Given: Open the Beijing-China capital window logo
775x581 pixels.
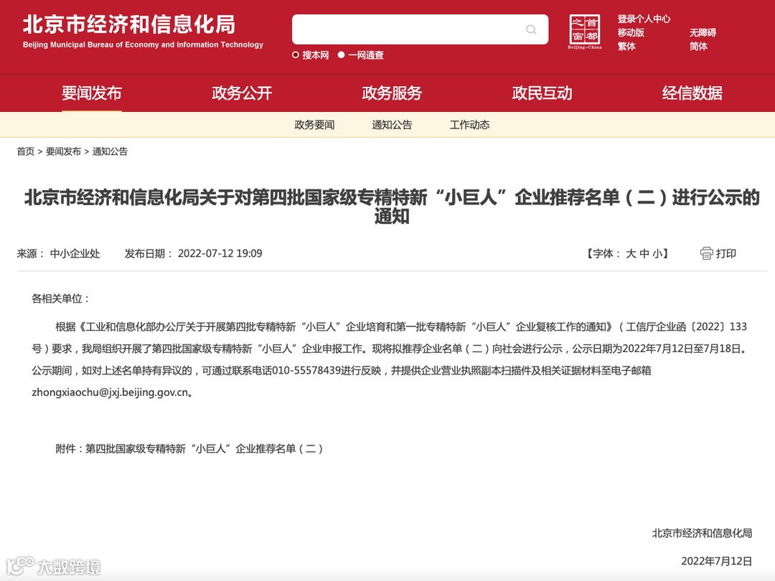Looking at the screenshot, I should click(585, 32).
